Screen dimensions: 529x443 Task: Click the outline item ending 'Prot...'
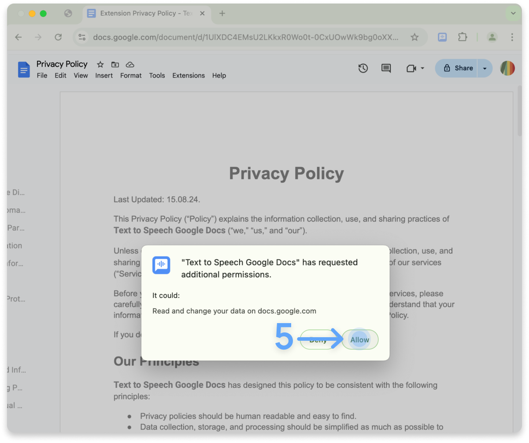coord(16,299)
